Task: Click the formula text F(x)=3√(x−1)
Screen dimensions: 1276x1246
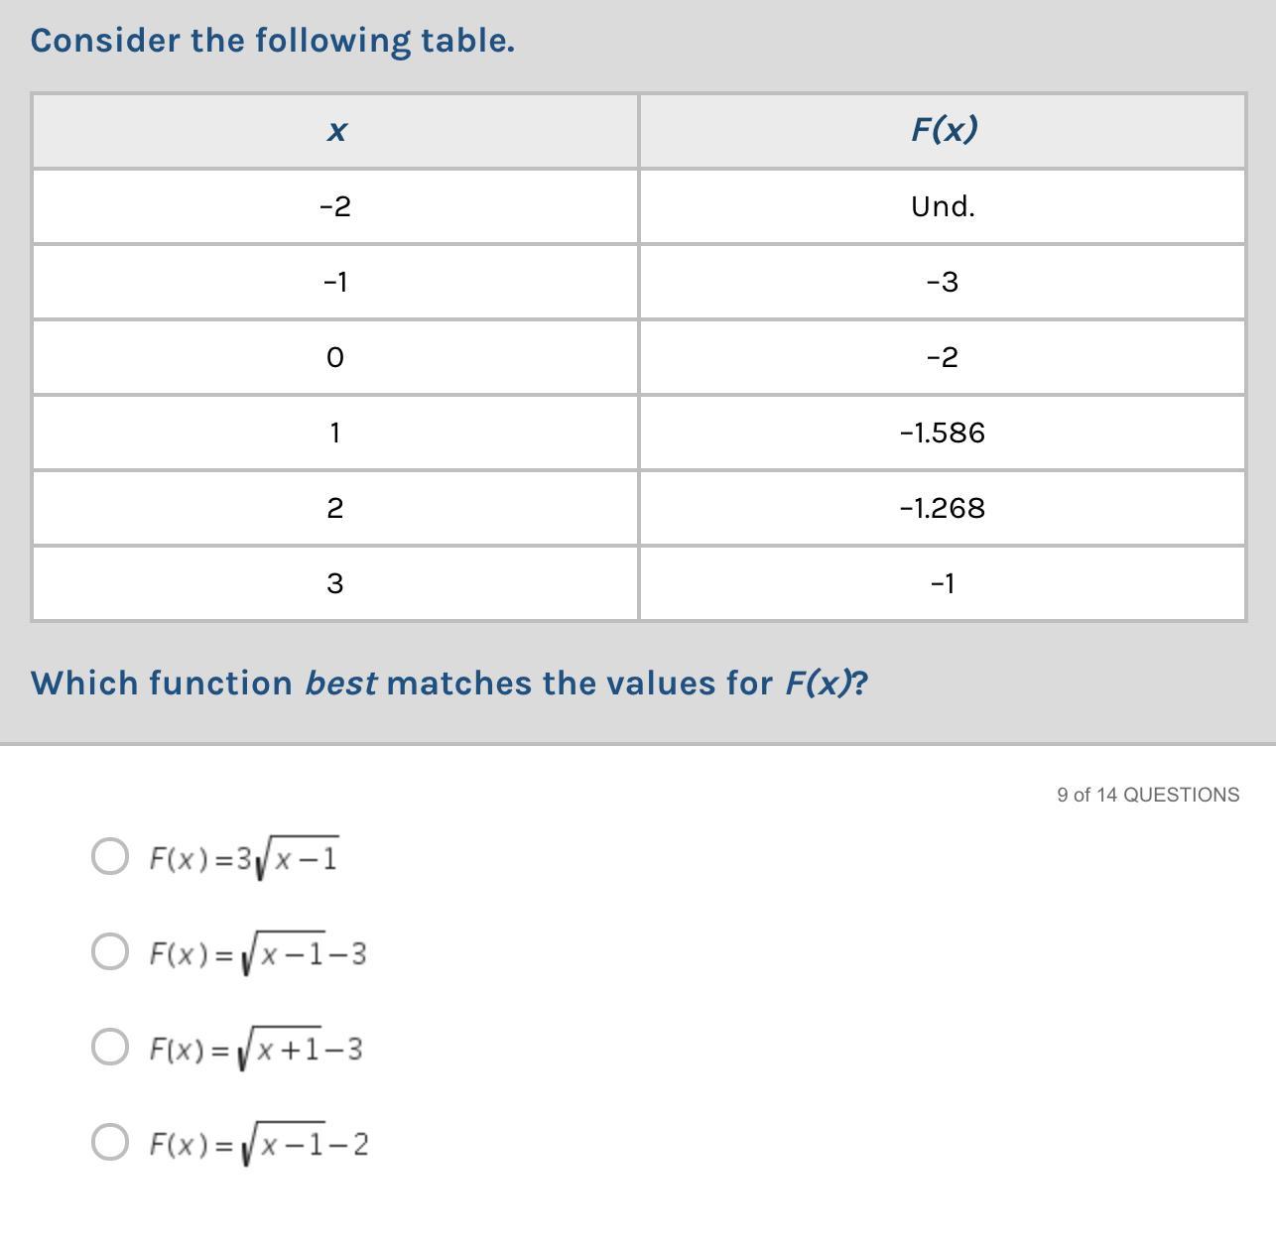Action: click(x=244, y=858)
